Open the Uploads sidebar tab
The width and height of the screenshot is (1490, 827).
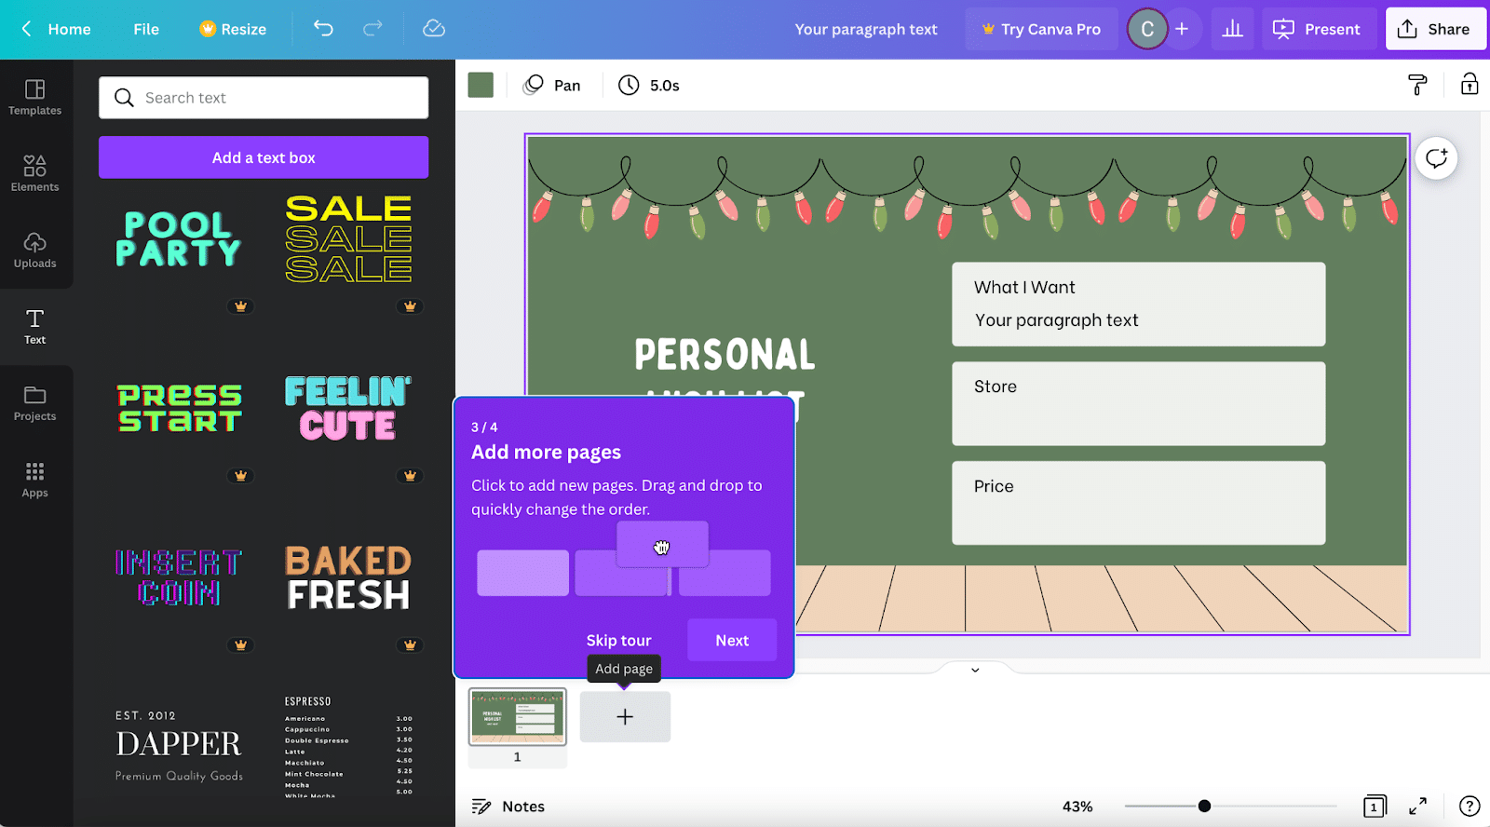(x=35, y=251)
